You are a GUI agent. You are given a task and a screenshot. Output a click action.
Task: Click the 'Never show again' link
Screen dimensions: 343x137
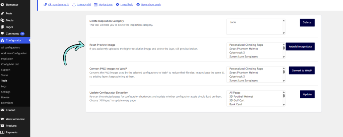pyautogui.click(x=151, y=5)
